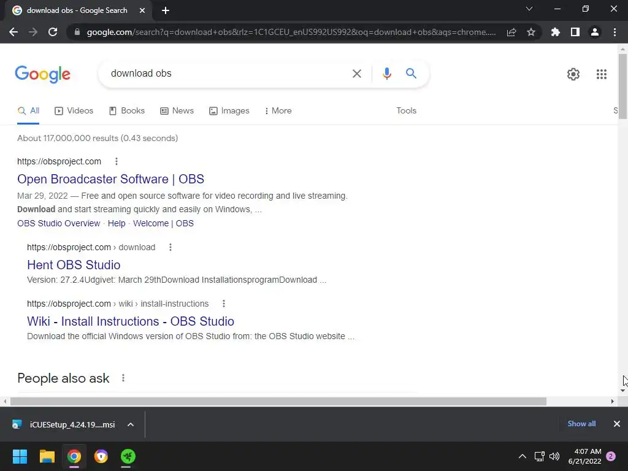Open the OBS Studio Overview sitelink

click(58, 223)
